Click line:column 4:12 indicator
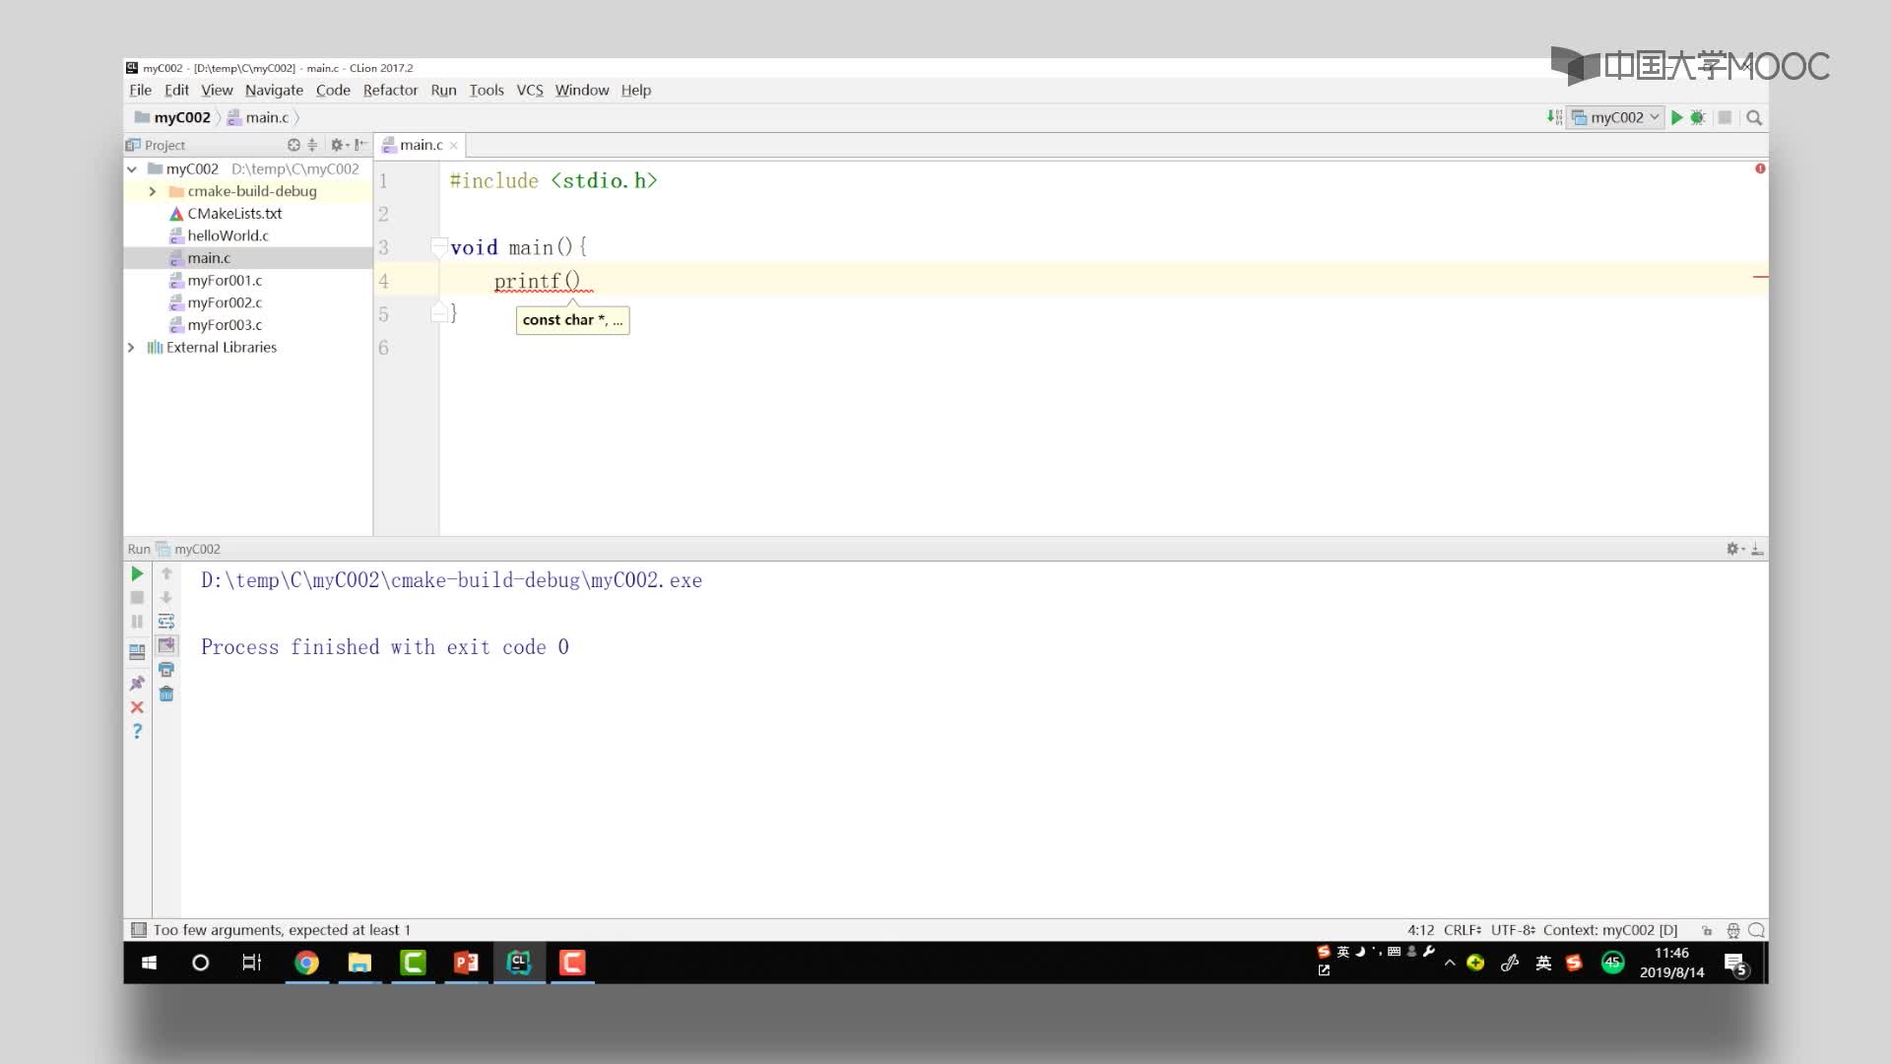Viewport: 1891px width, 1064px height. coord(1420,930)
